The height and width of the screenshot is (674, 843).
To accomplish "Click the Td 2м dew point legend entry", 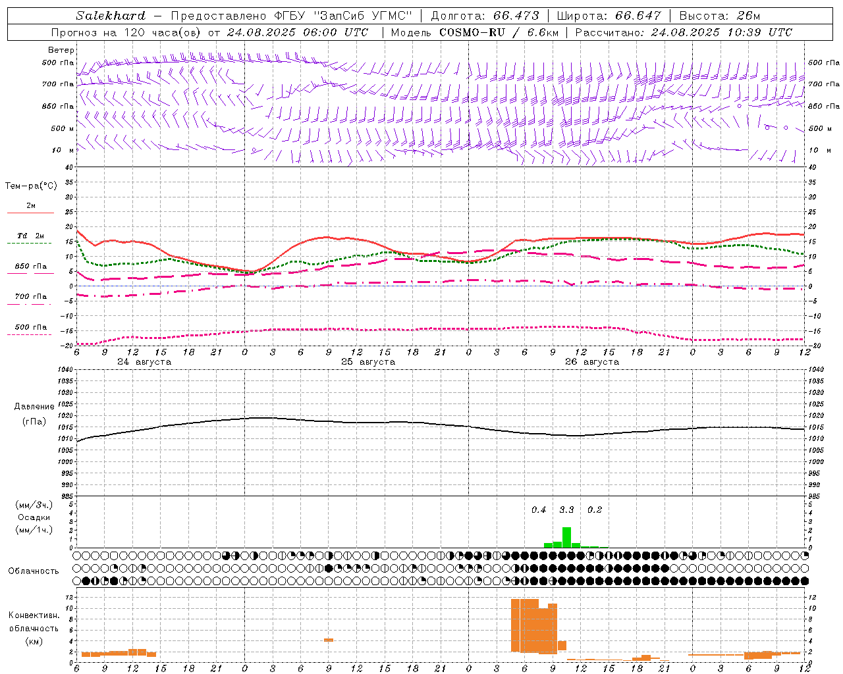I will click(30, 236).
